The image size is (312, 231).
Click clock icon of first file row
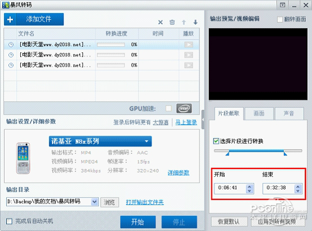11,45
